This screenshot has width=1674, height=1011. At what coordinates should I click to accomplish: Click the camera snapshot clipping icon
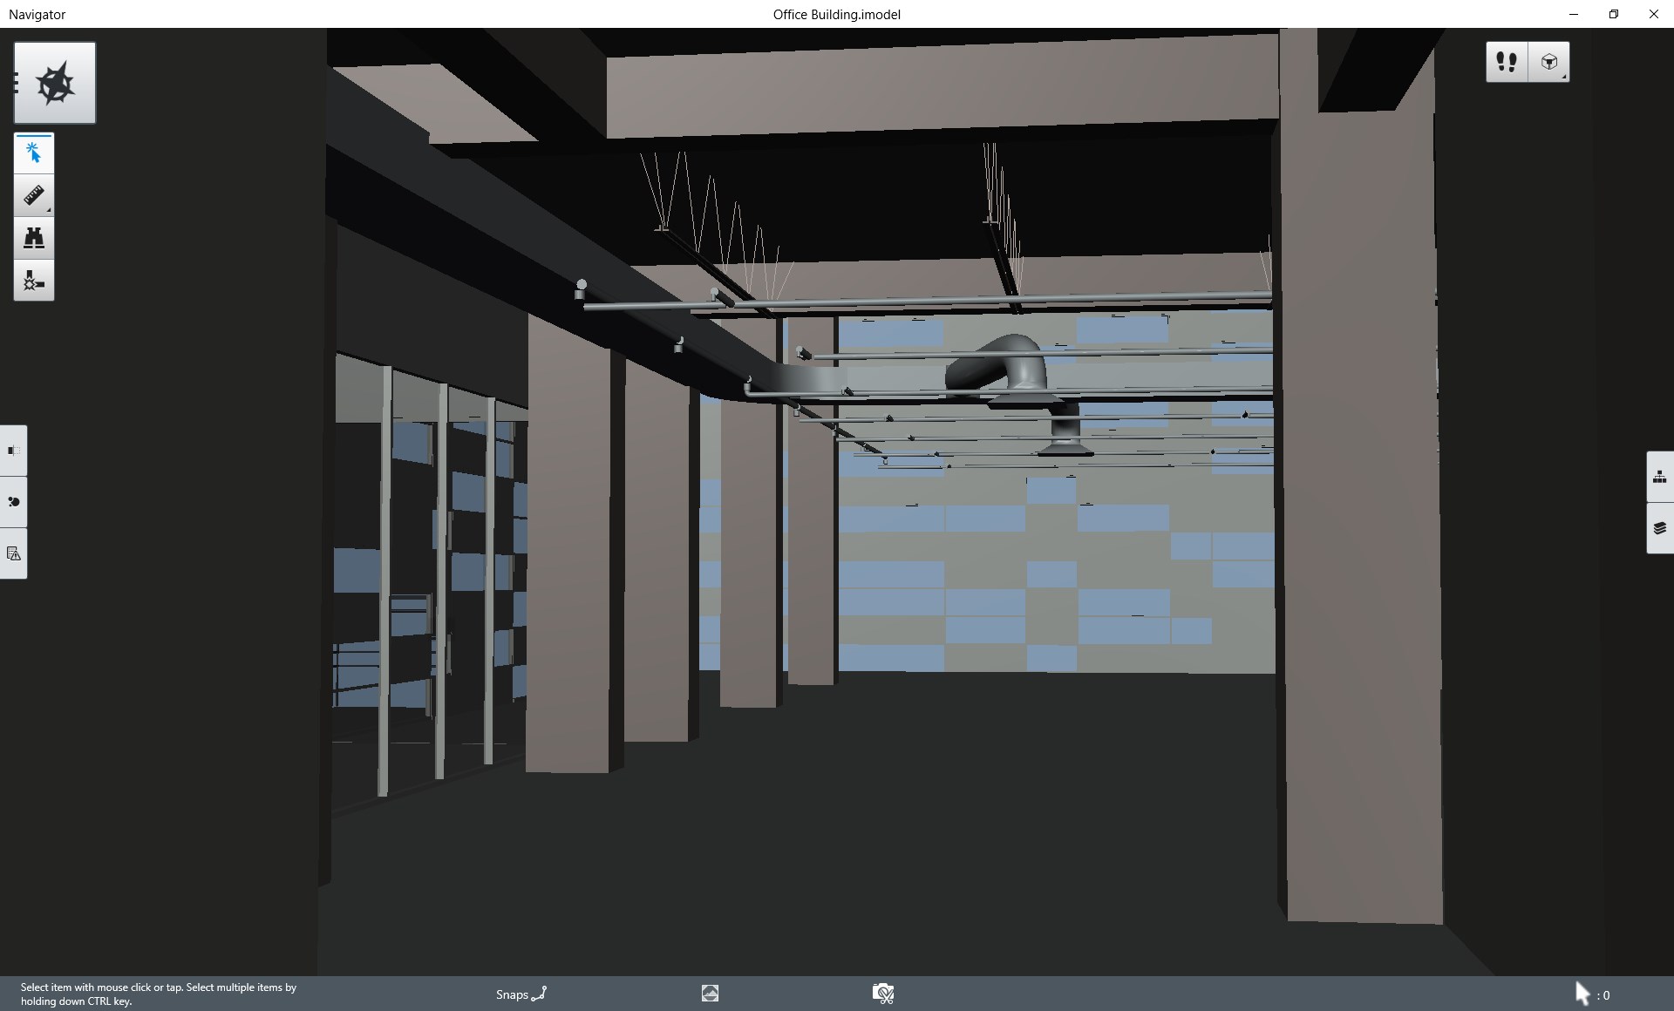pos(882,994)
